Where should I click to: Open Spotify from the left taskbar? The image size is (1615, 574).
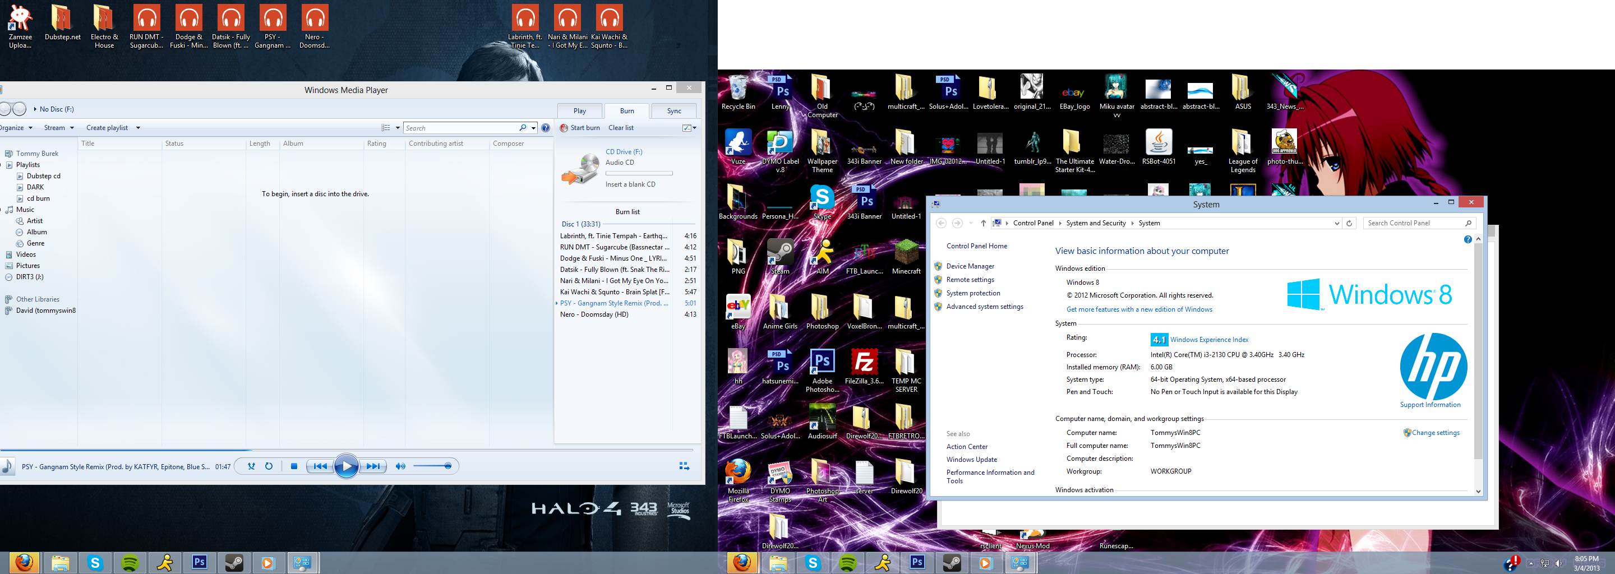[x=130, y=563]
